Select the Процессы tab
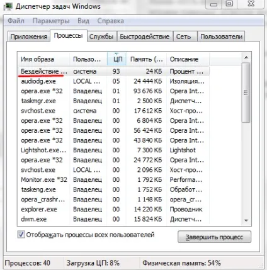Image resolution: width=267 pixels, height=270 pixels. click(x=68, y=36)
